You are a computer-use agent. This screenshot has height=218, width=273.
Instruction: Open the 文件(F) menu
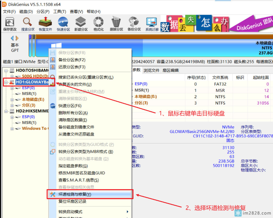[x=9, y=12]
